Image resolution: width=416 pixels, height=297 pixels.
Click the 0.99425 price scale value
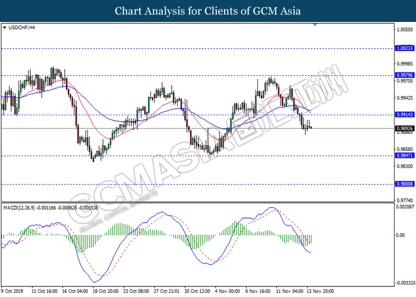tap(405, 98)
